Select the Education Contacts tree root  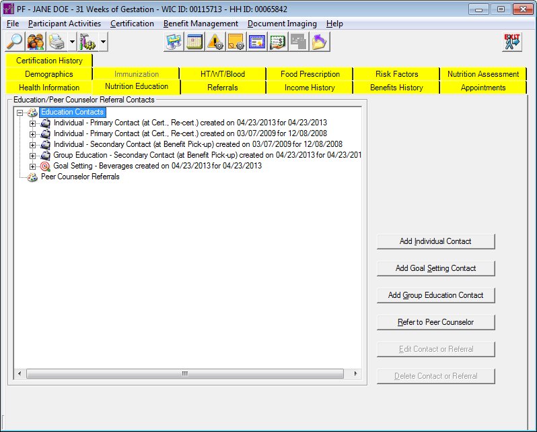coord(72,112)
